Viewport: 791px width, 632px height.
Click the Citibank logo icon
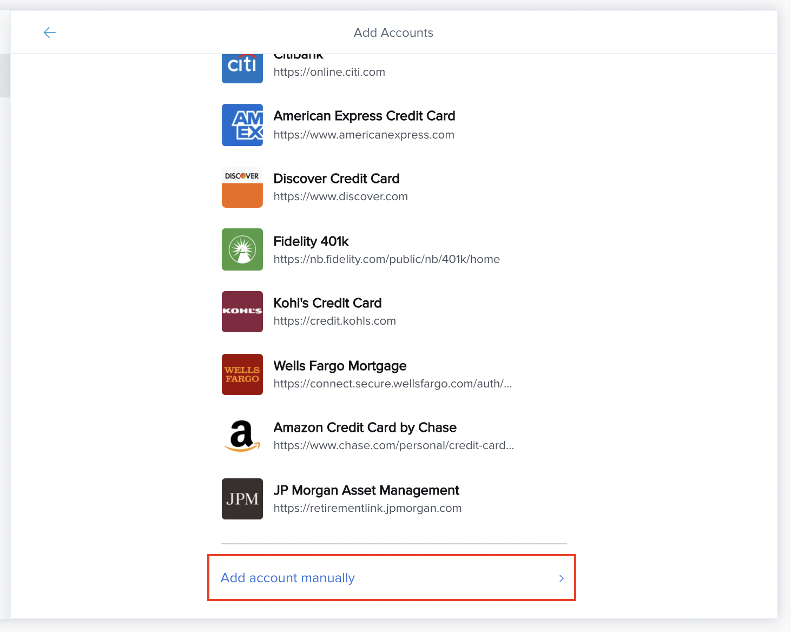point(242,68)
